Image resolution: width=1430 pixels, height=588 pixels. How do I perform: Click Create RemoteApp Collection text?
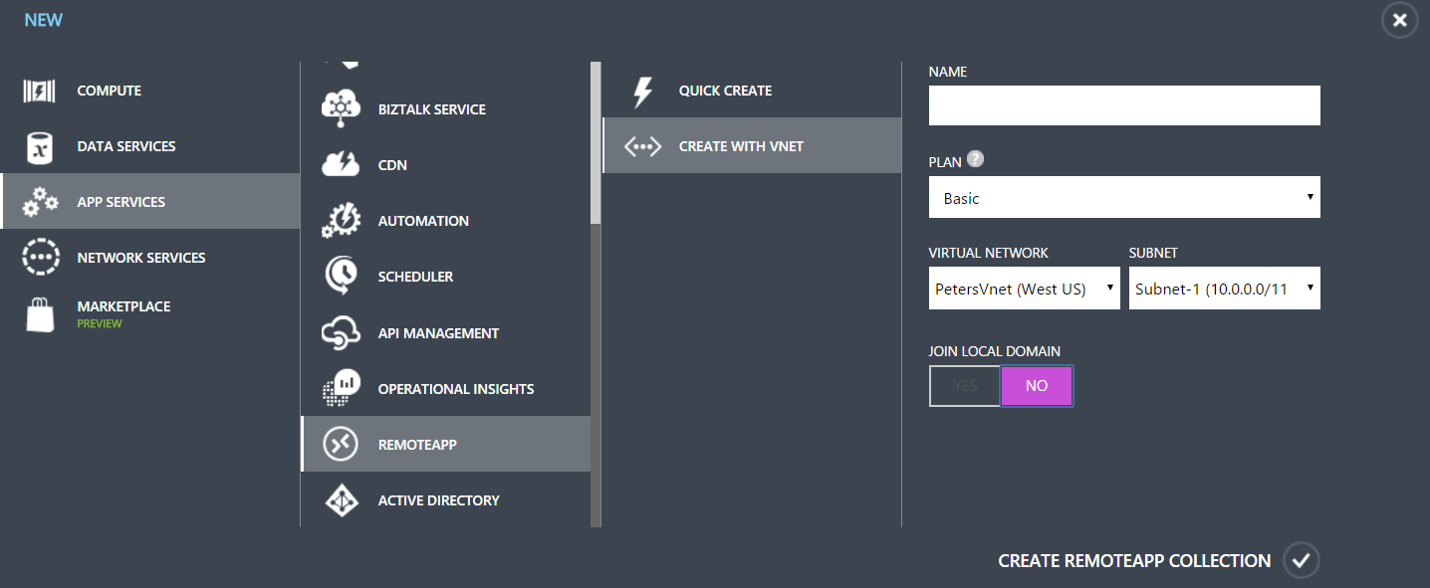[1134, 561]
